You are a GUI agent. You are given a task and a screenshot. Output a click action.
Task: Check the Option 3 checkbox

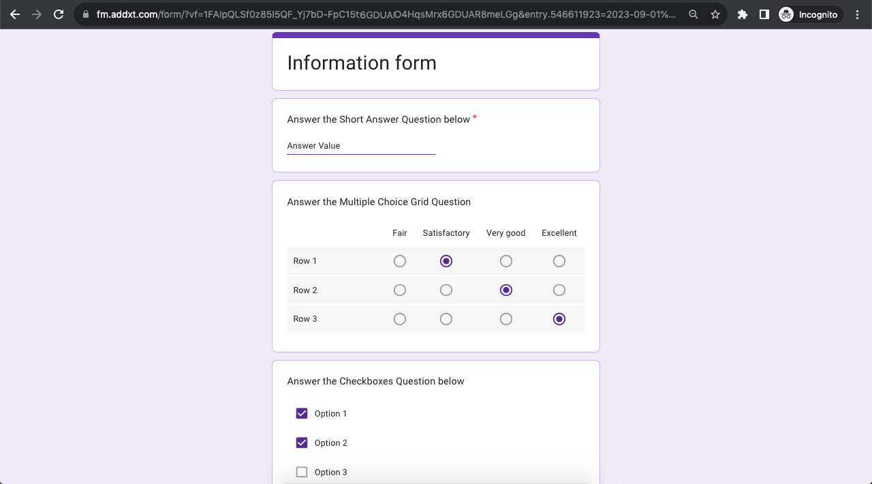tap(302, 472)
